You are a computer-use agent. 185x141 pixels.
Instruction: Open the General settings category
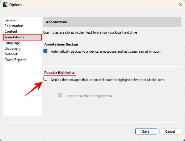click(x=10, y=20)
